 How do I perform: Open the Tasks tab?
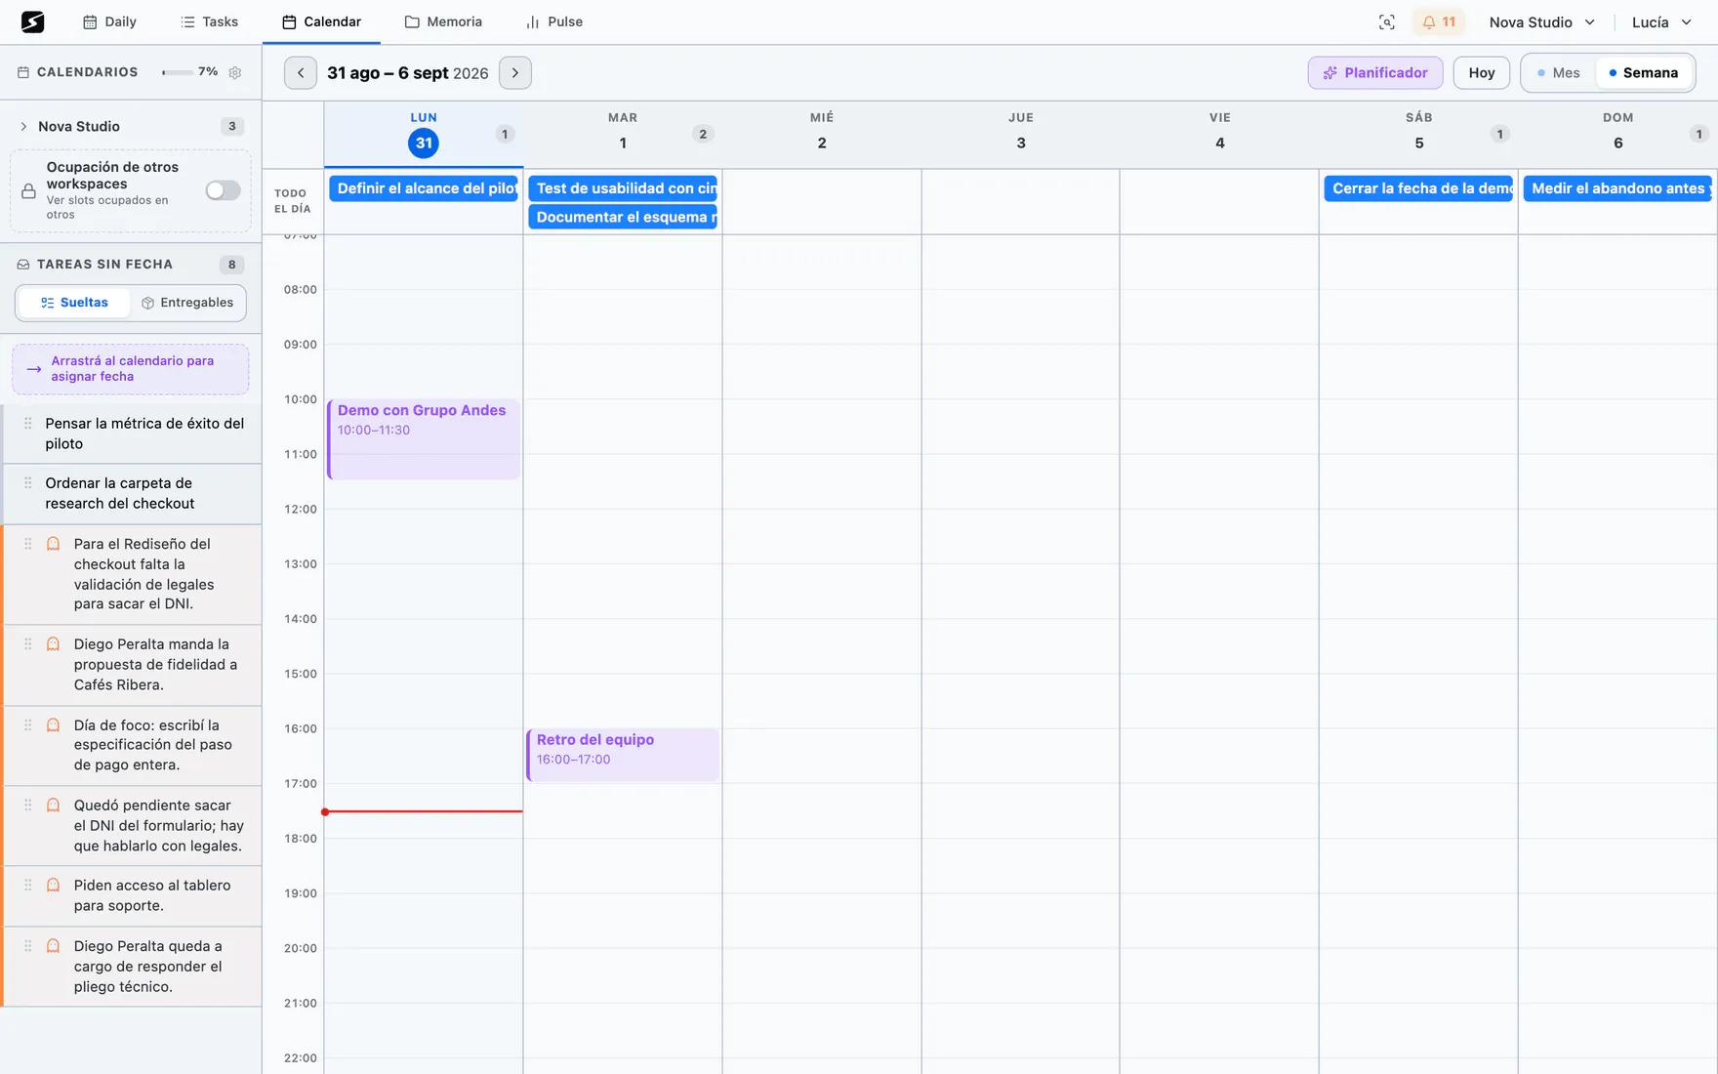pos(210,21)
